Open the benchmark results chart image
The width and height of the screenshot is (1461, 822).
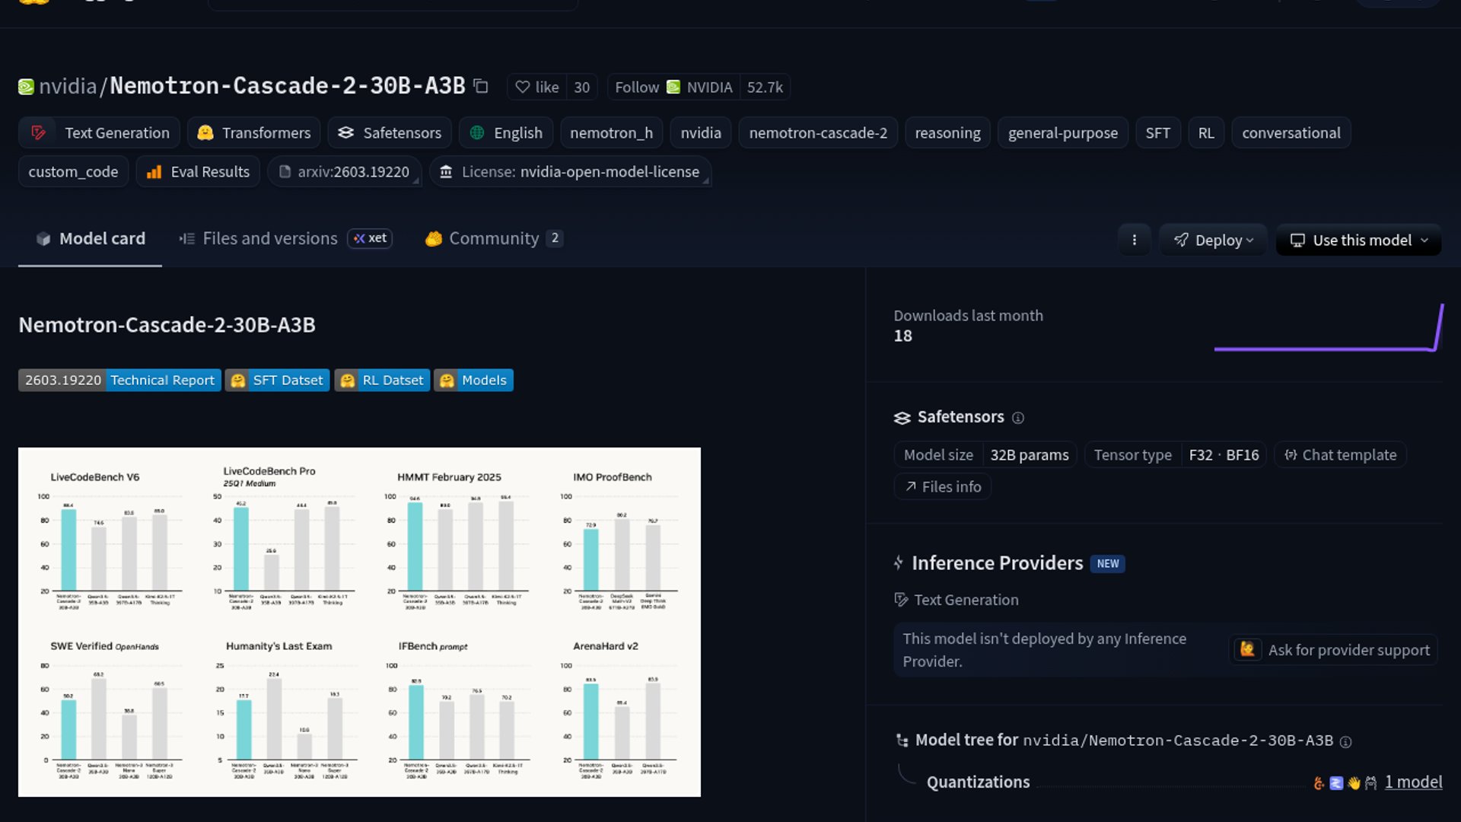pyautogui.click(x=359, y=622)
